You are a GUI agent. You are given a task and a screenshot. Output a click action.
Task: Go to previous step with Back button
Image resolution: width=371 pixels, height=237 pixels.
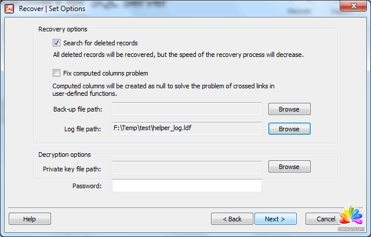231,219
